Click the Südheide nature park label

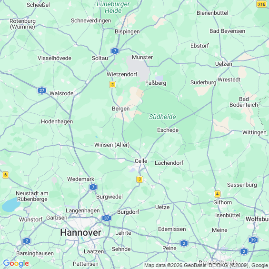(162, 117)
